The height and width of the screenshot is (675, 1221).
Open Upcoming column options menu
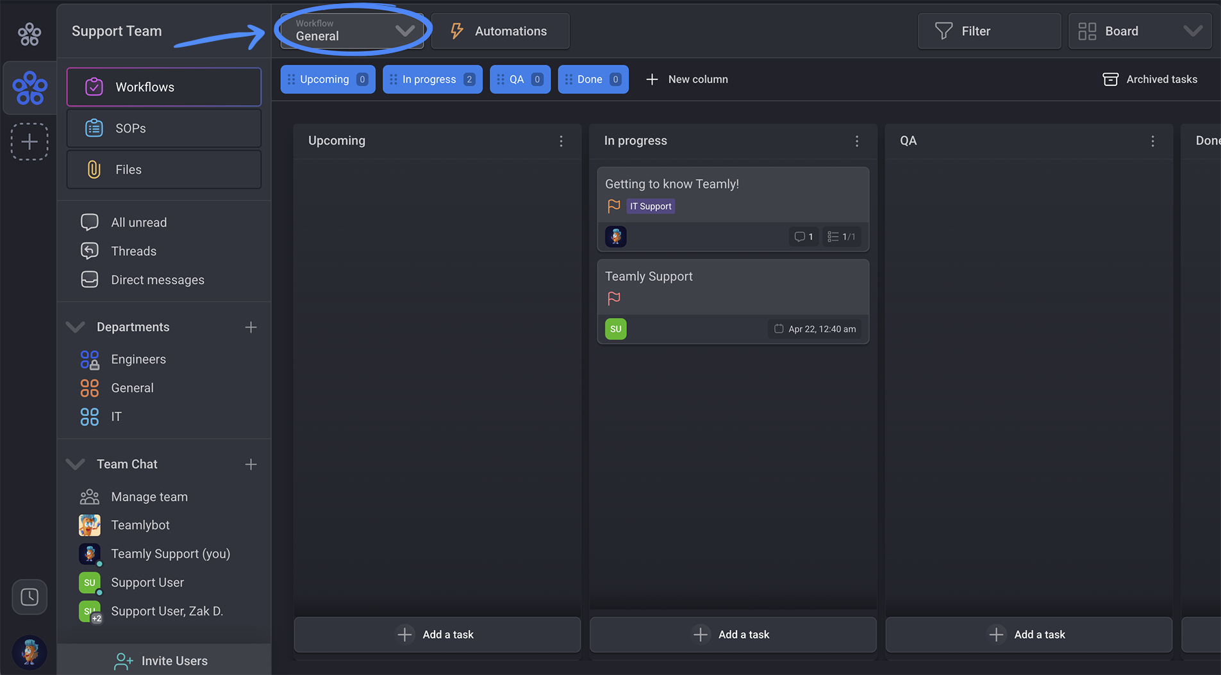click(561, 141)
